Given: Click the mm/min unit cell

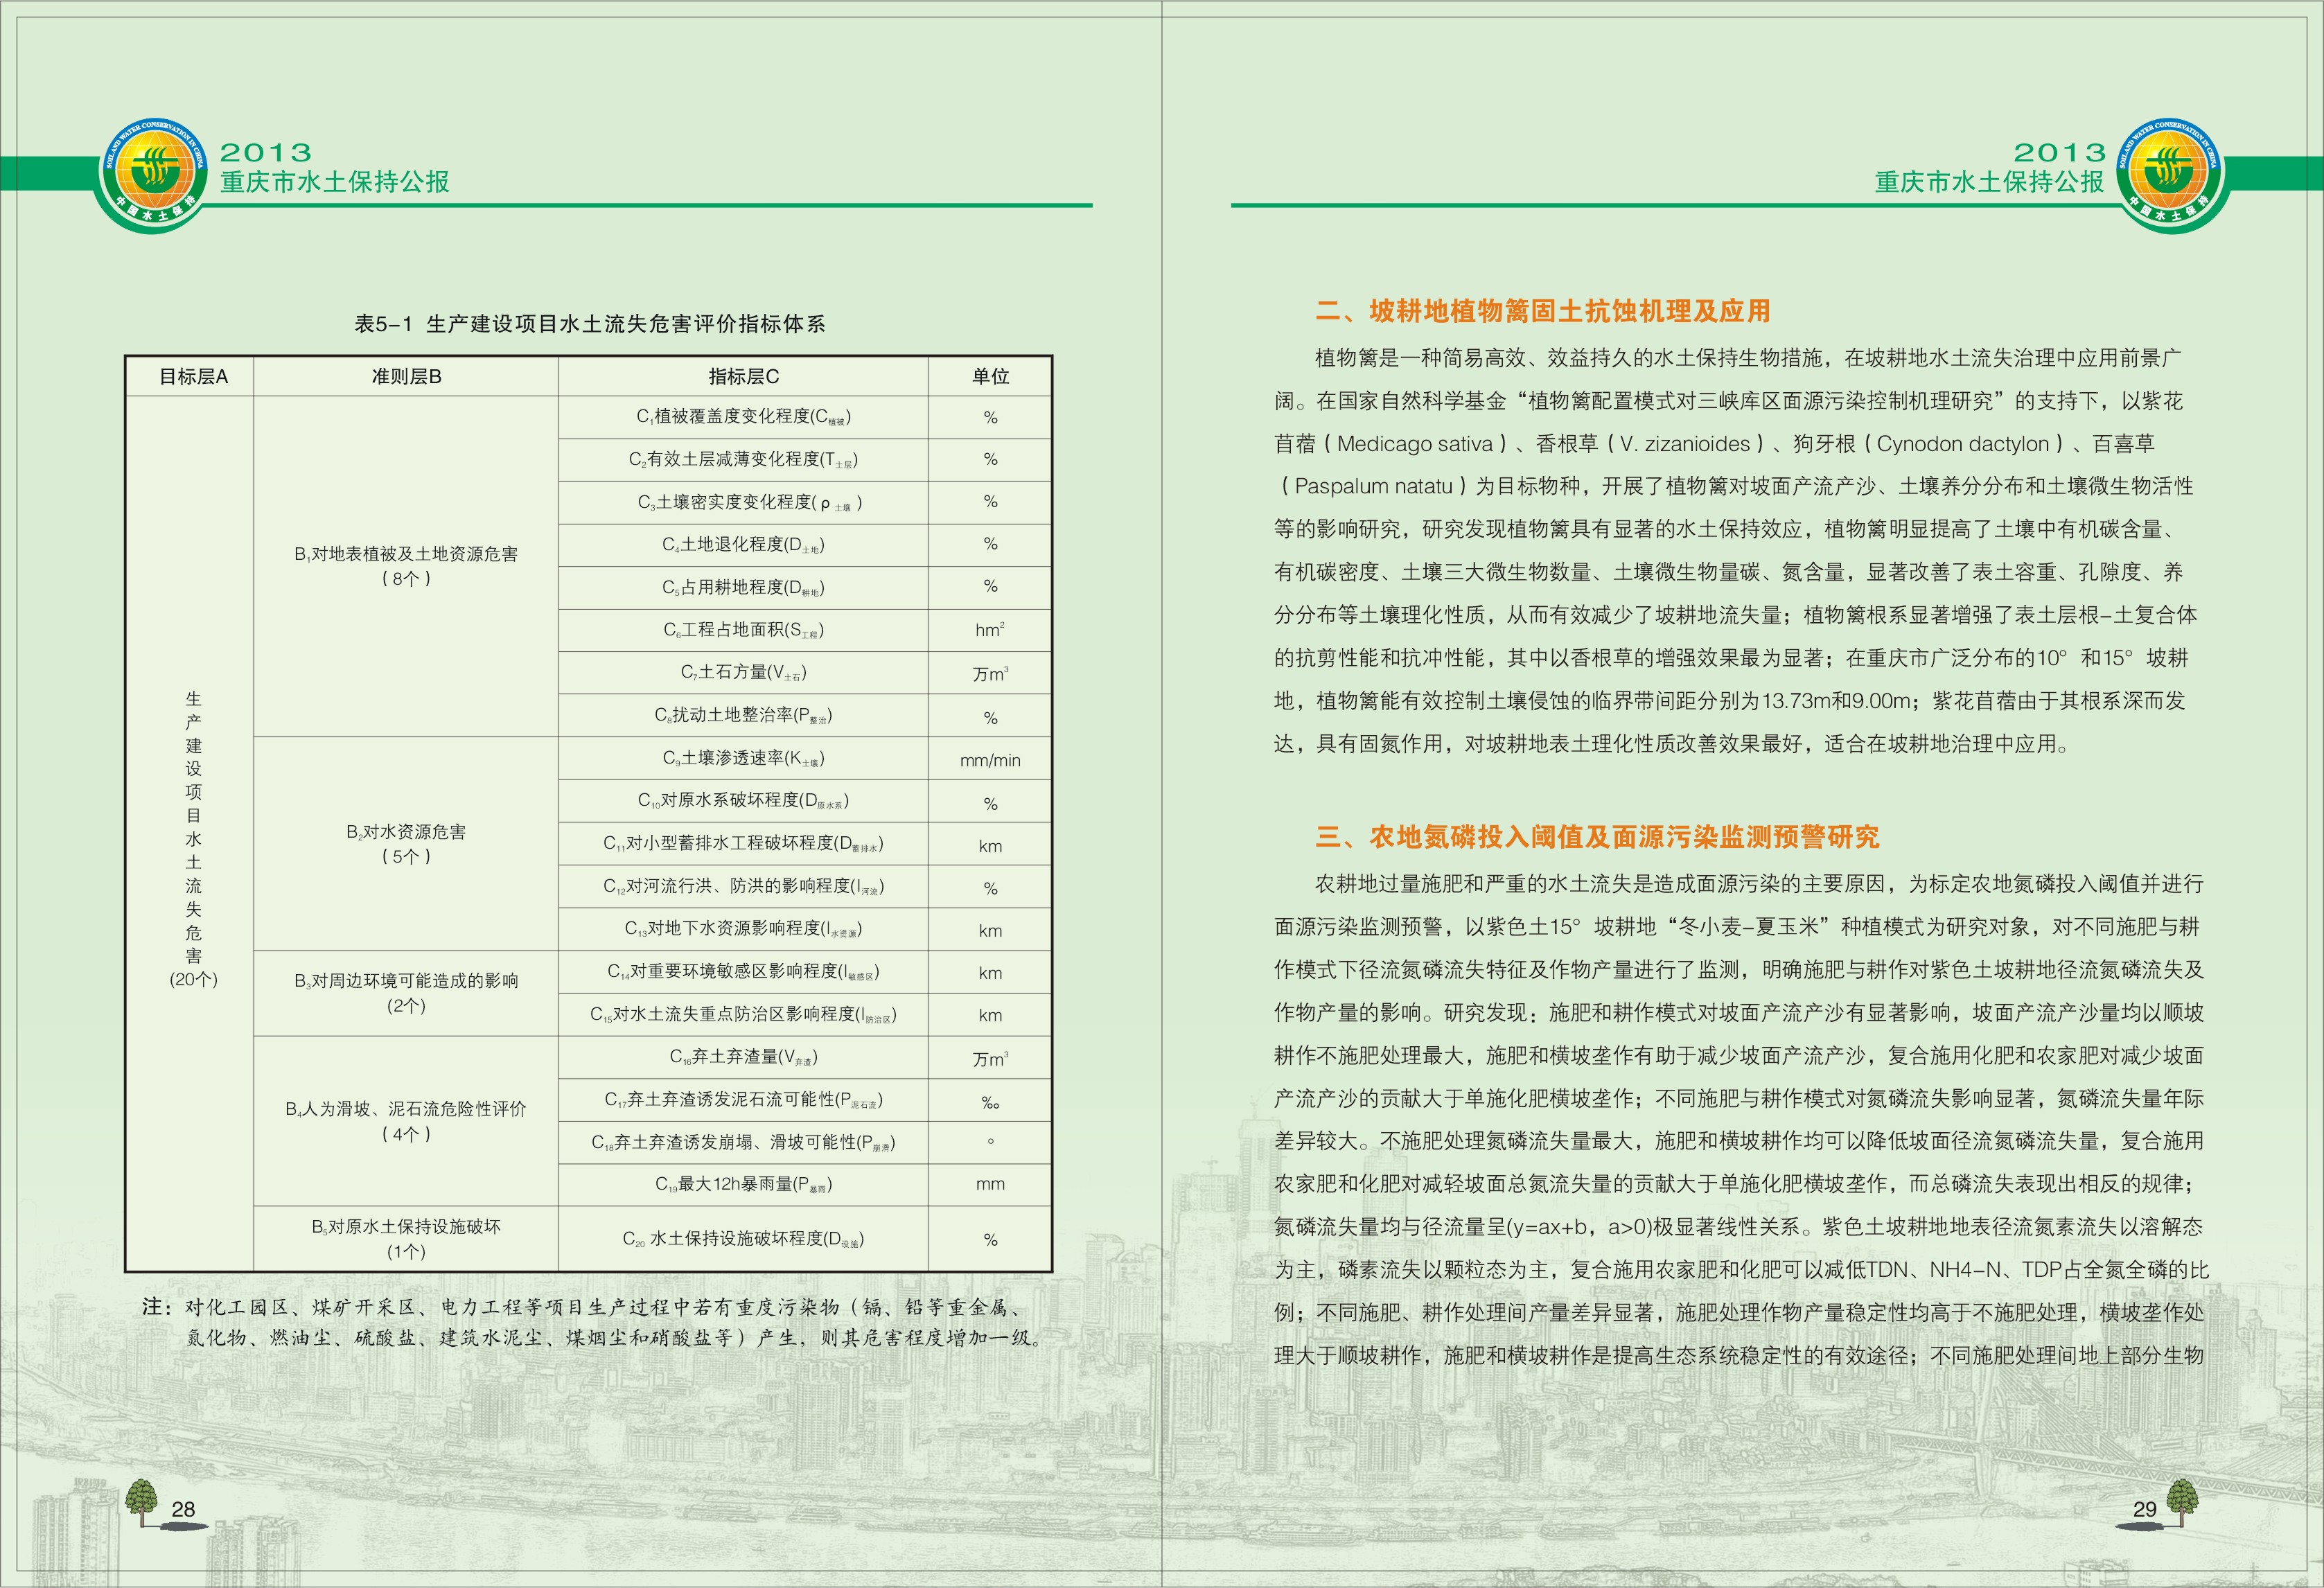Looking at the screenshot, I should [x=990, y=760].
